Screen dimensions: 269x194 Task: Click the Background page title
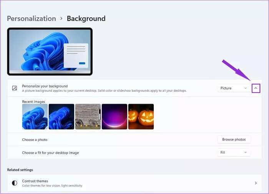(86, 18)
